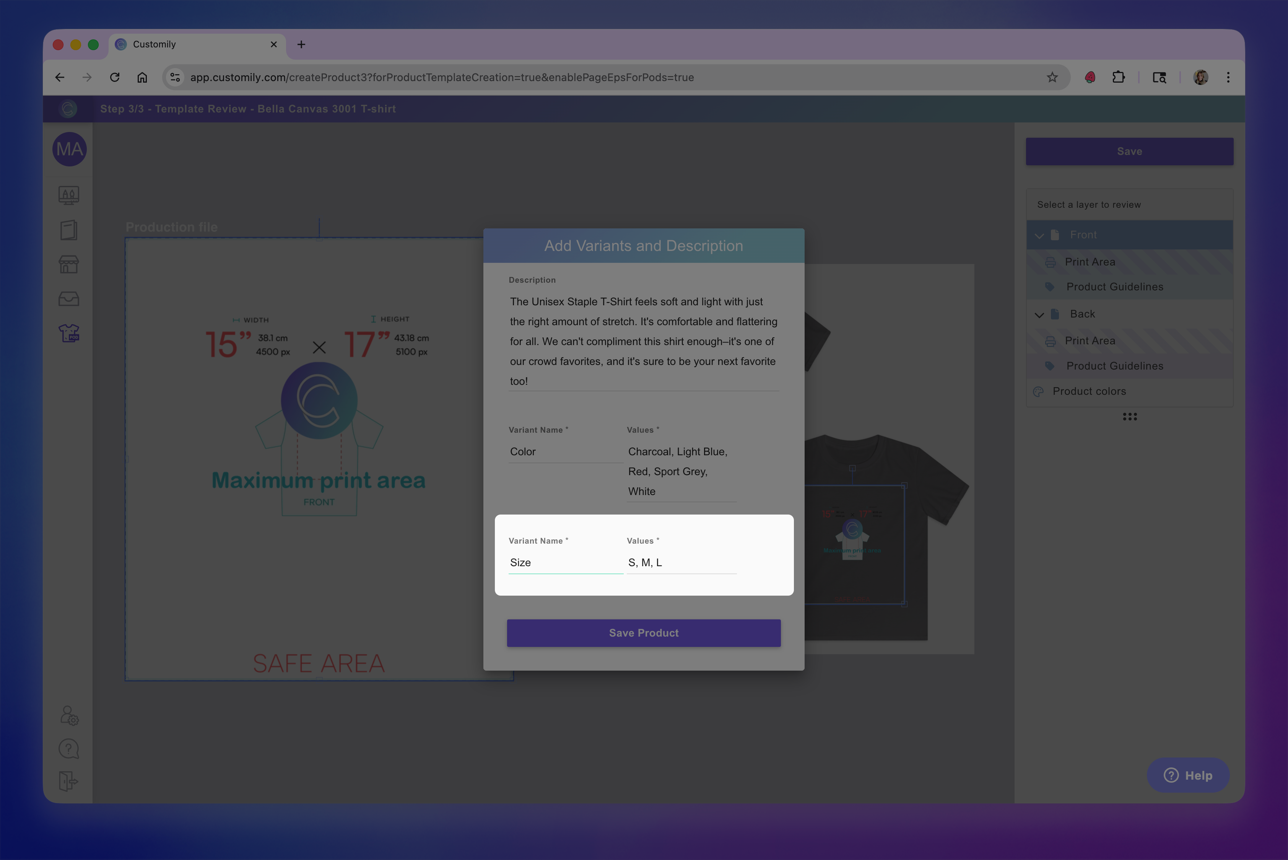Bookmark page with star icon
Screen dimensions: 1288x860
pos(1052,77)
